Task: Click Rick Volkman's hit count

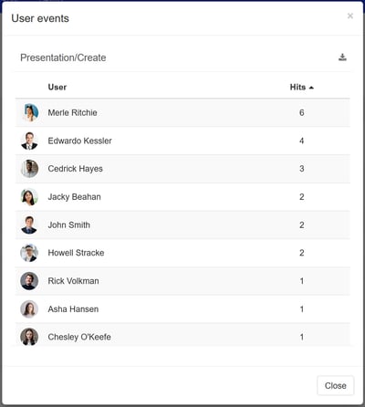Action: pyautogui.click(x=302, y=281)
